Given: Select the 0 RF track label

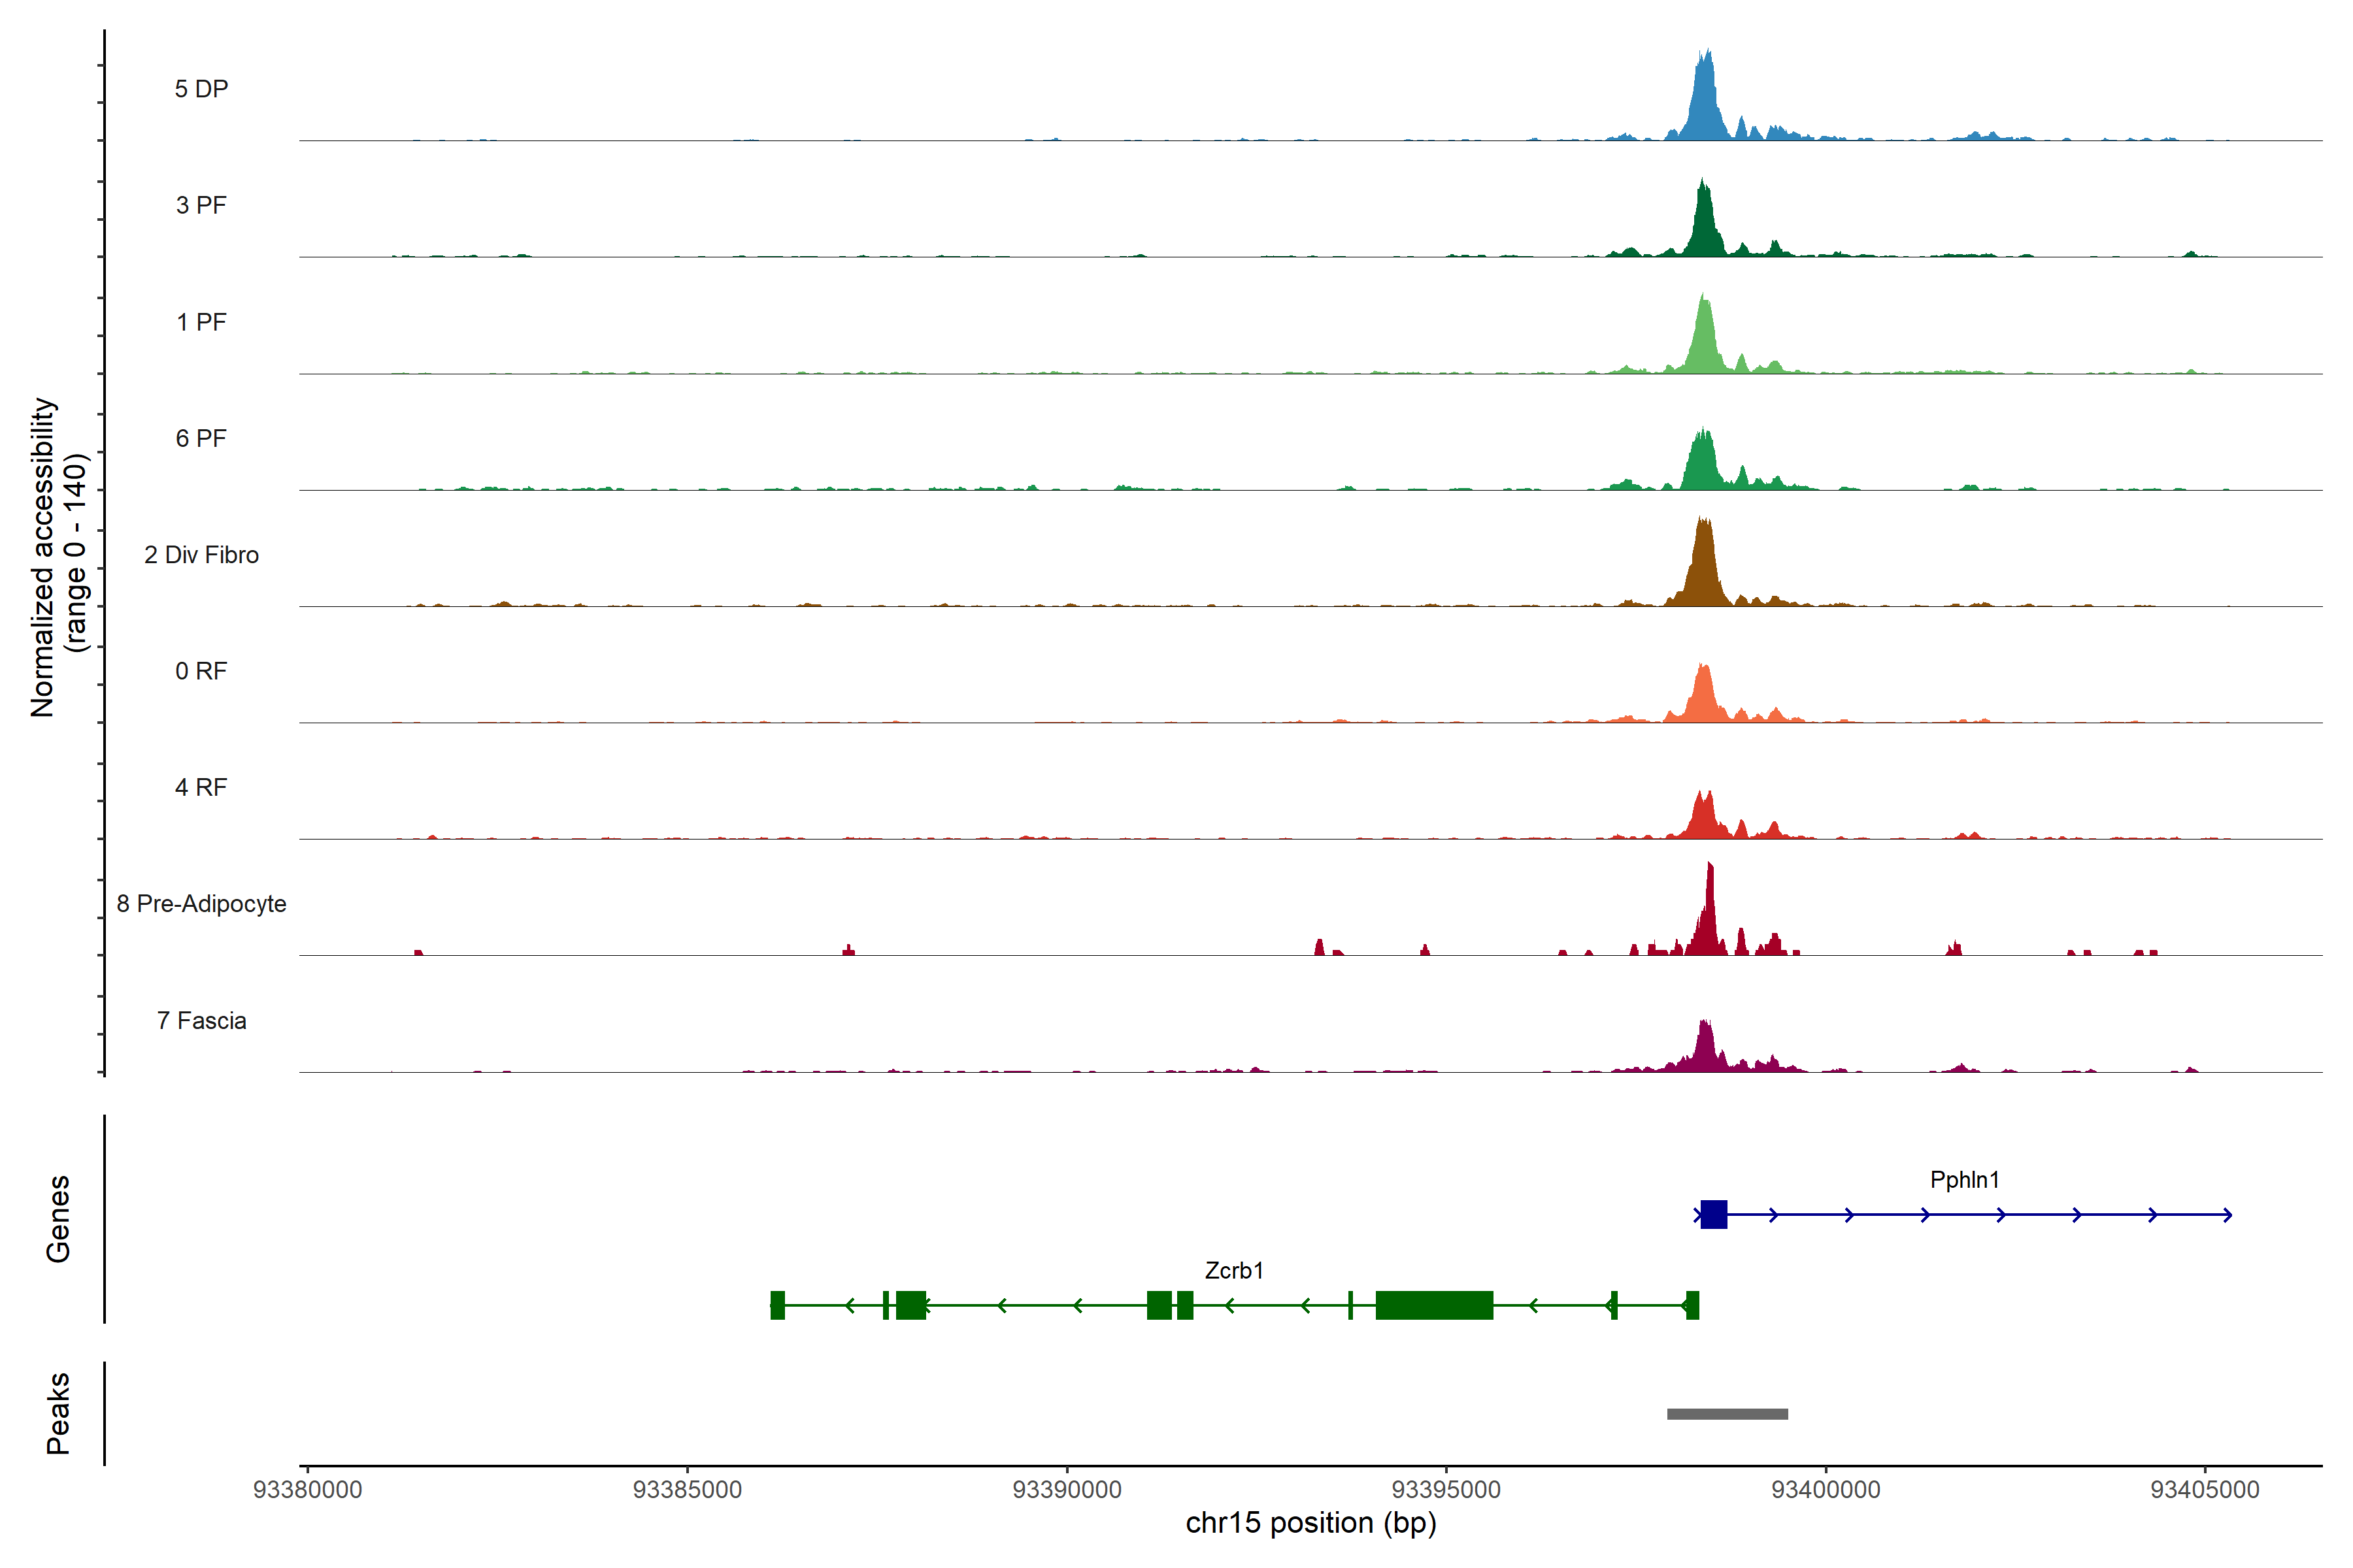Looking at the screenshot, I should click(201, 671).
